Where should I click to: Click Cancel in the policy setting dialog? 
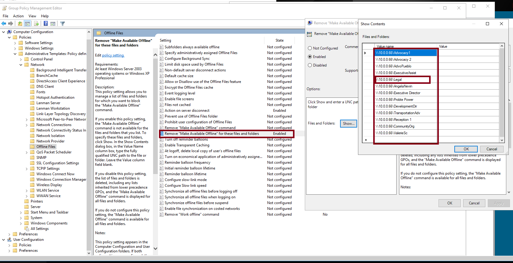pos(474,203)
